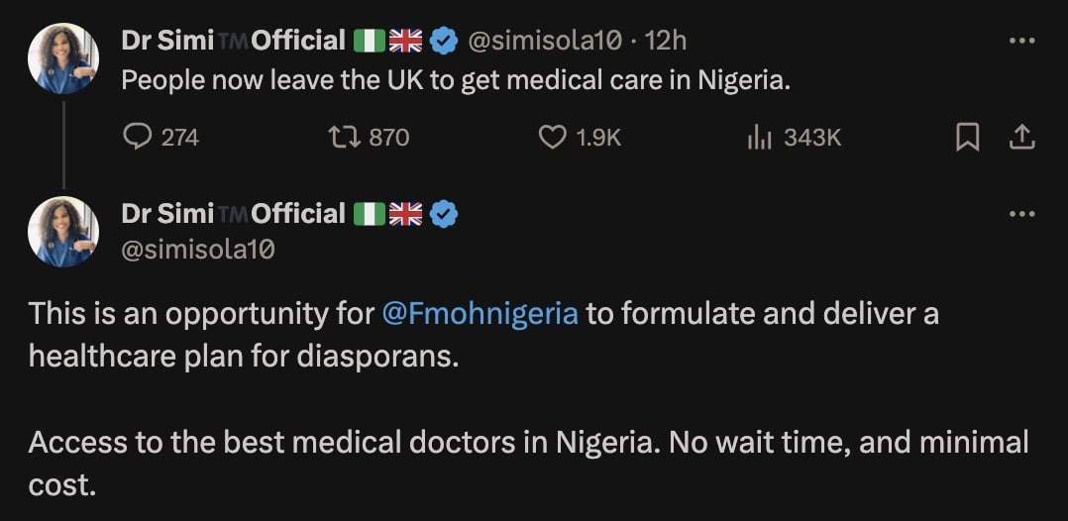Open three-dot menu on first tweet

pos(1021,41)
